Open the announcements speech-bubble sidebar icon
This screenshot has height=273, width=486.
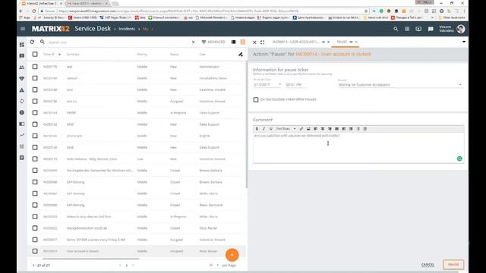22,56
